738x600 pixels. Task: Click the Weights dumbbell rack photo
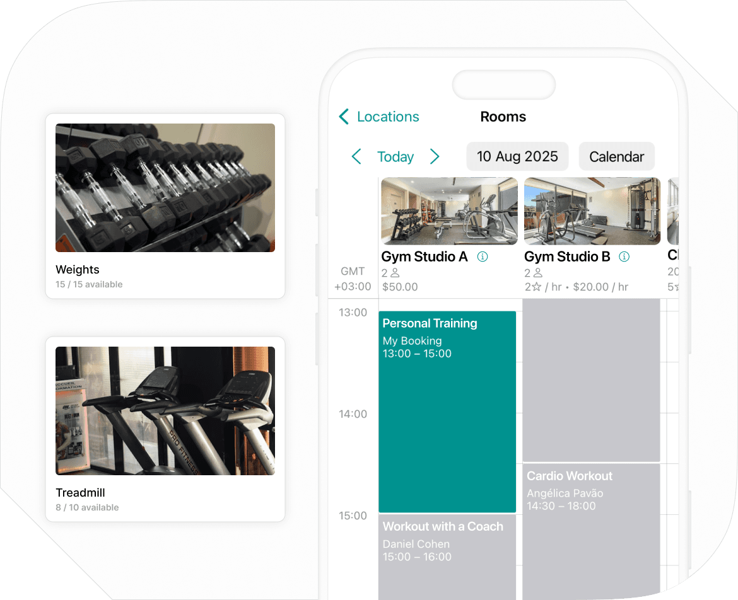point(165,187)
